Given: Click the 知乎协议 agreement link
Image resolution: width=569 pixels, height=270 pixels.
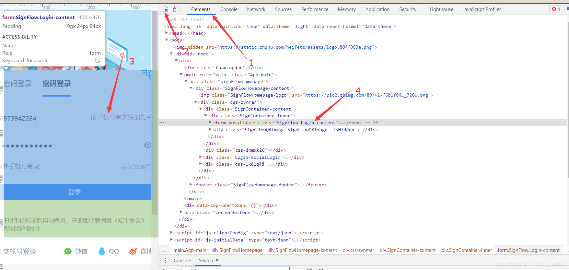Looking at the screenshot, I should (x=130, y=221).
